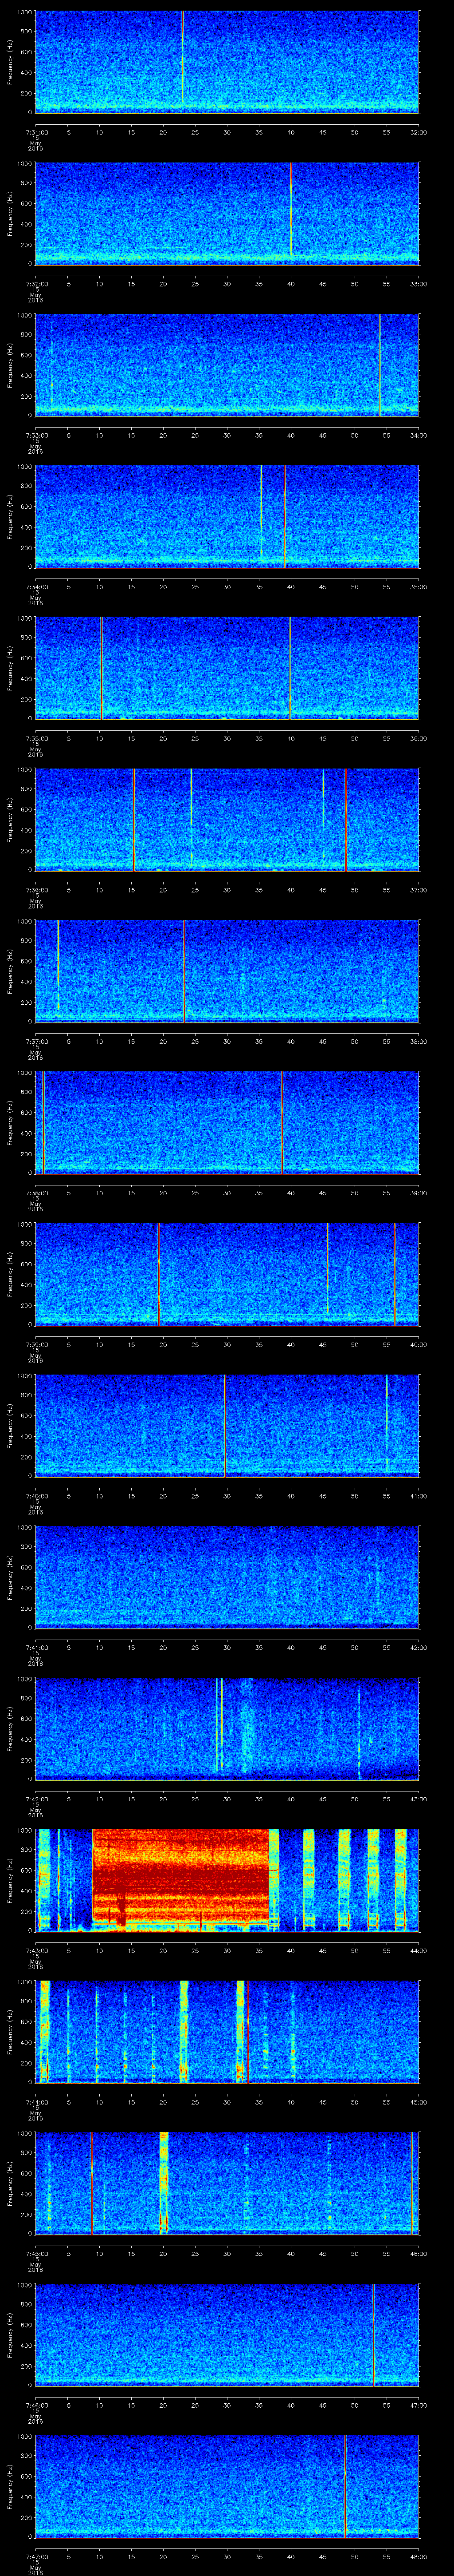Click the Frequency (Hz) axis label of 7:43 panel
Viewport: 454px width, 2576px height.
[x=10, y=1880]
